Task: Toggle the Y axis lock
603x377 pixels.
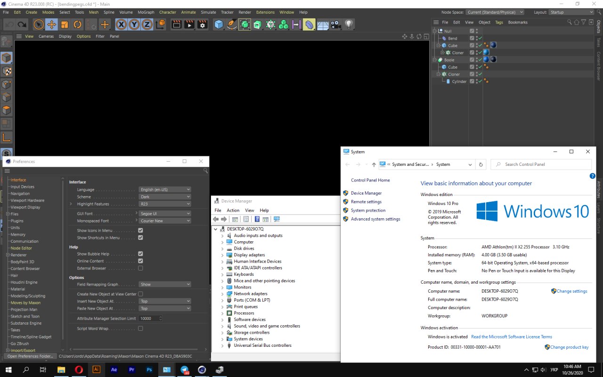Action: click(134, 25)
